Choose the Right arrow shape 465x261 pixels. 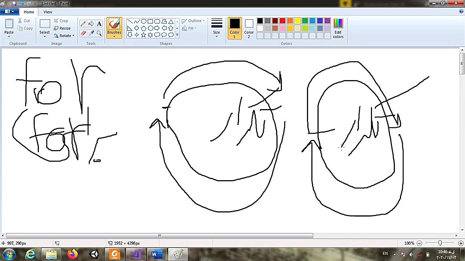pos(157,28)
